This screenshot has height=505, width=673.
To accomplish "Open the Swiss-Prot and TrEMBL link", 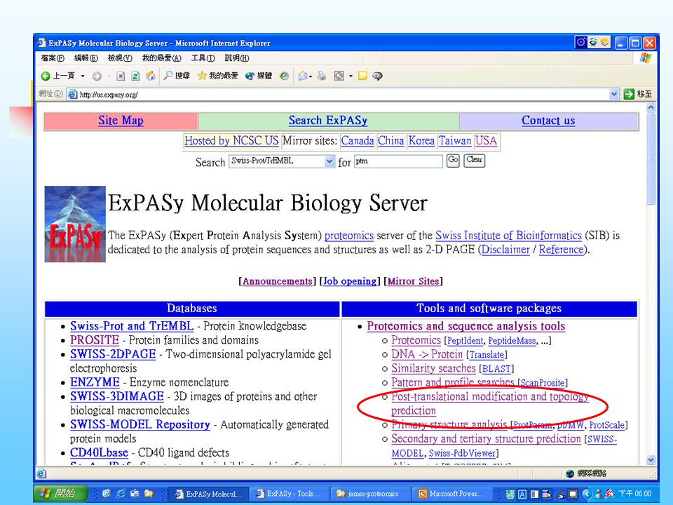I will point(132,326).
